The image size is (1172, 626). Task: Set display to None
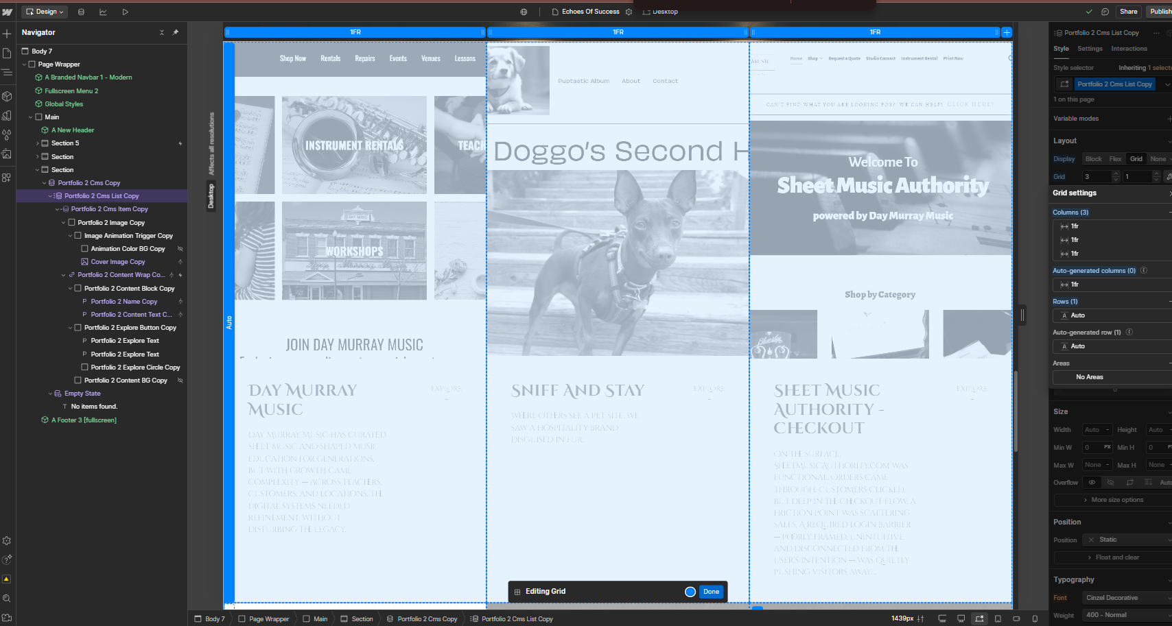pyautogui.click(x=1158, y=159)
